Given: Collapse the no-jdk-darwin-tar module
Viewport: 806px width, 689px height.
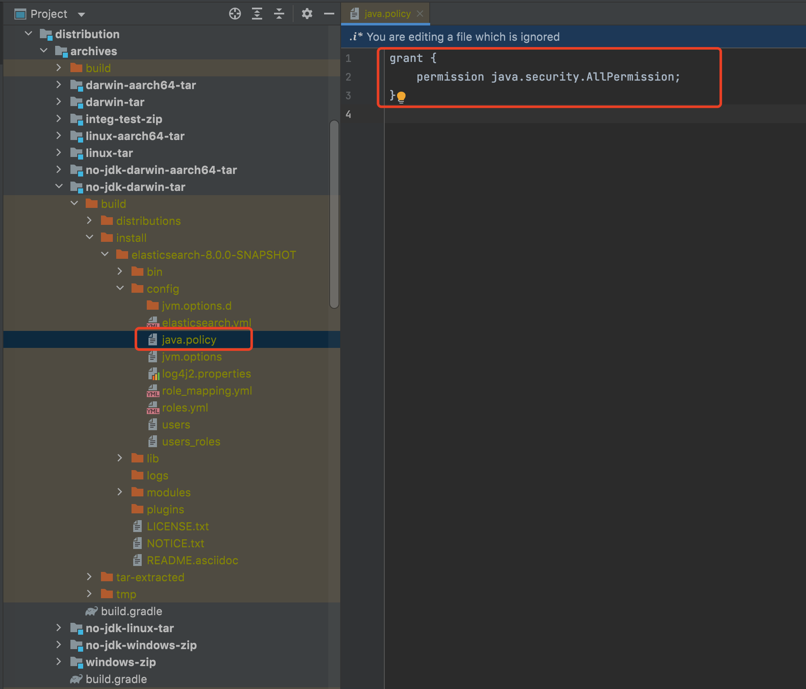Looking at the screenshot, I should coord(59,187).
